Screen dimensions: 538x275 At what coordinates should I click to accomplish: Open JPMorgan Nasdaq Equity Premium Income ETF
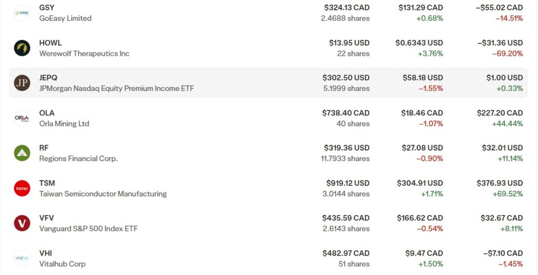click(x=116, y=88)
